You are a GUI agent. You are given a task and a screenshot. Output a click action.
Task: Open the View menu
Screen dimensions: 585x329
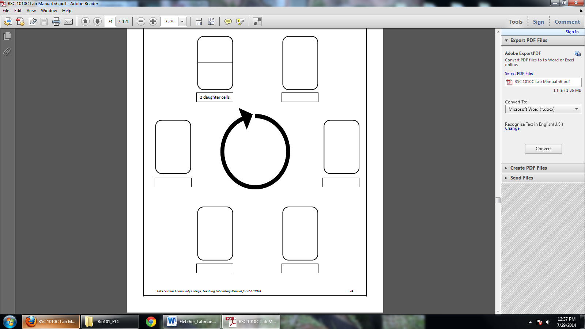(31, 11)
